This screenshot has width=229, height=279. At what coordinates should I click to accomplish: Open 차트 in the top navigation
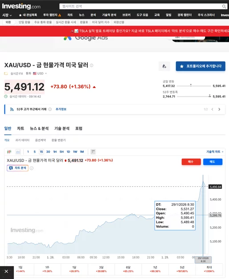click(70, 15)
